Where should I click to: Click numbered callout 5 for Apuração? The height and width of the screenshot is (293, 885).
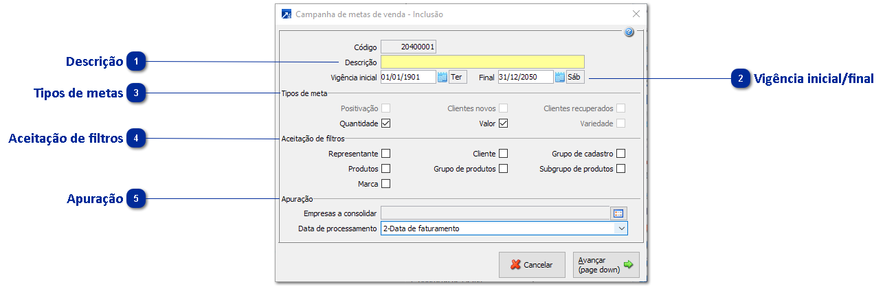137,199
